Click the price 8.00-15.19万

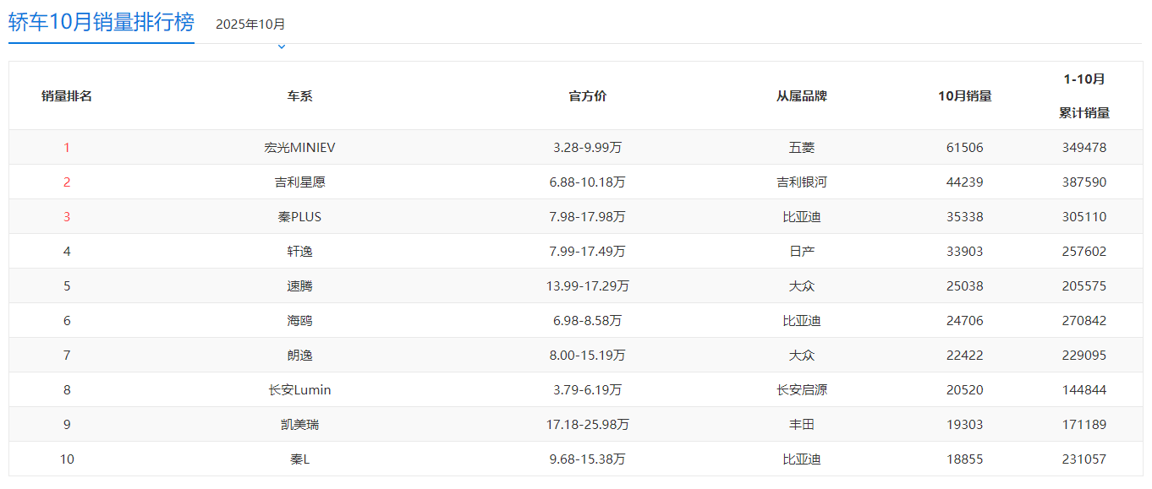click(x=587, y=356)
